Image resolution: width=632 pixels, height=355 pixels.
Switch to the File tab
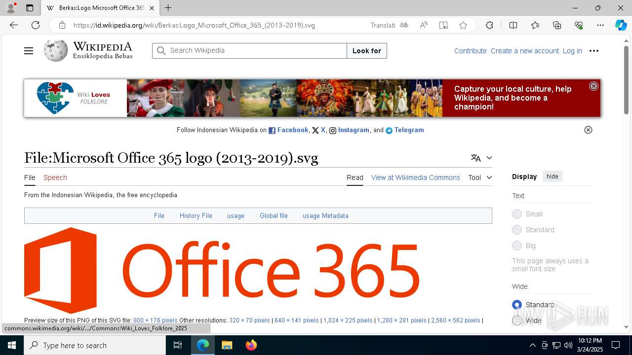[x=30, y=177]
